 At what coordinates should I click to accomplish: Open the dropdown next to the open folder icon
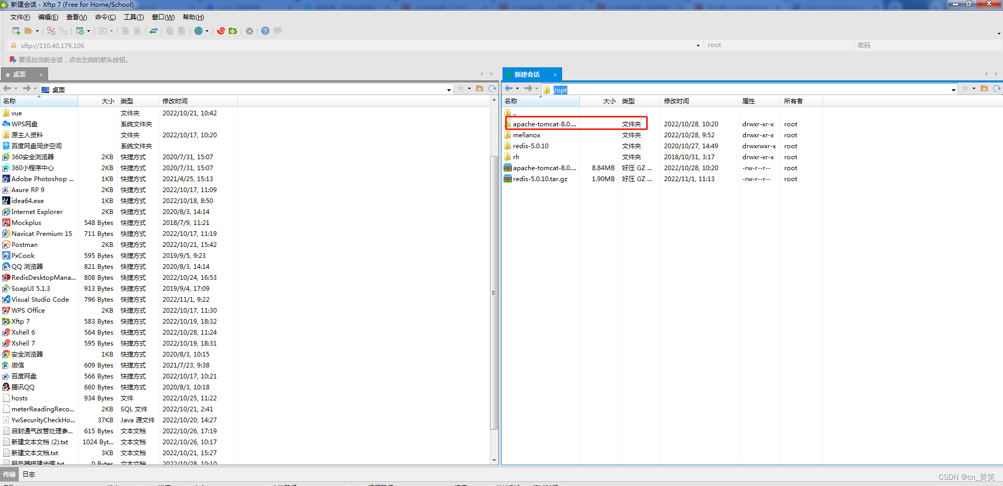(x=37, y=31)
